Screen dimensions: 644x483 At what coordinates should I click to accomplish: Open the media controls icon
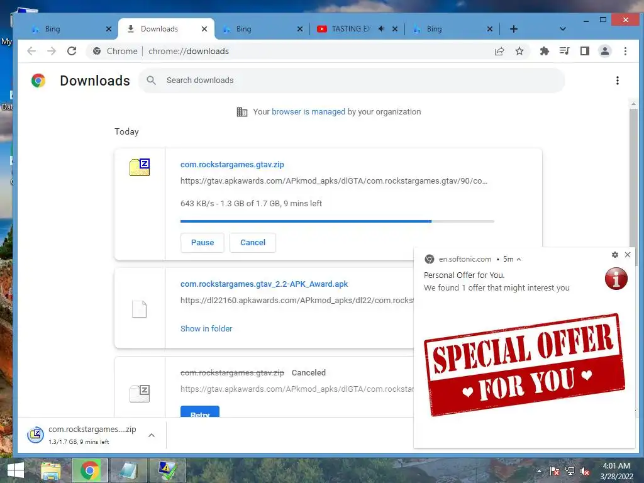[x=564, y=51]
